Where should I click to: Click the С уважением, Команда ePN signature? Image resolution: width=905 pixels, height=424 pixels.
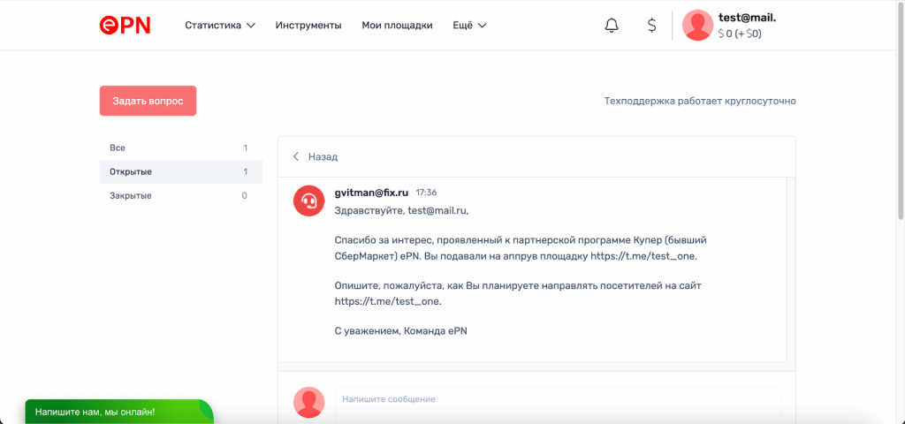(x=400, y=331)
